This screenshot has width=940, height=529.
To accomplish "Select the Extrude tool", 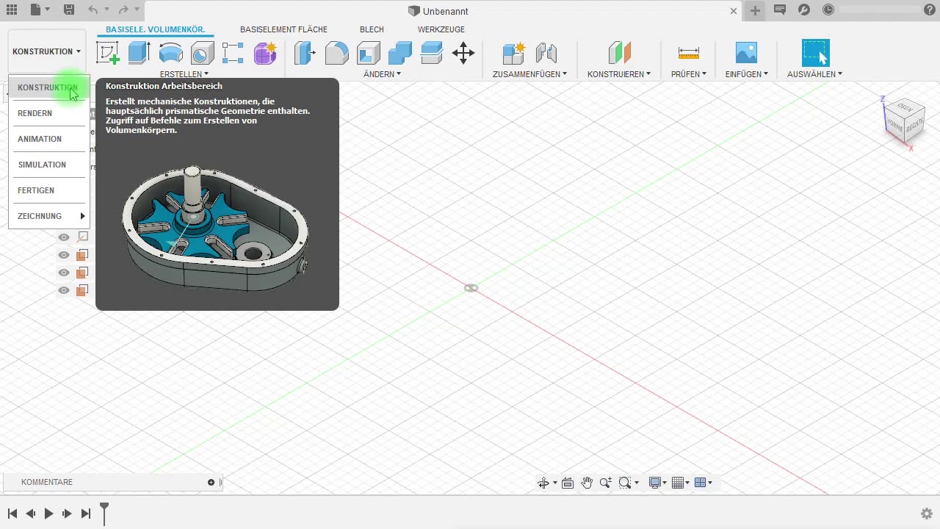I will click(139, 53).
